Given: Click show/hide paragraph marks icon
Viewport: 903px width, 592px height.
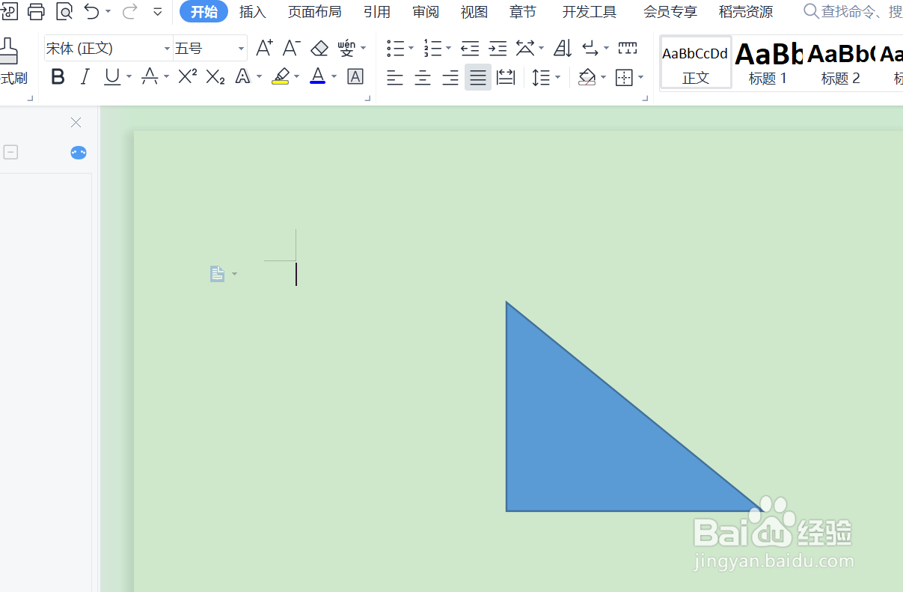Looking at the screenshot, I should click(x=591, y=49).
